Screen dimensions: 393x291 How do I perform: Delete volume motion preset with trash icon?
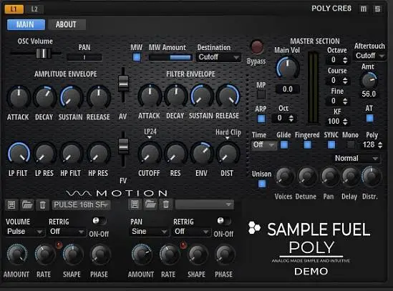(42, 205)
